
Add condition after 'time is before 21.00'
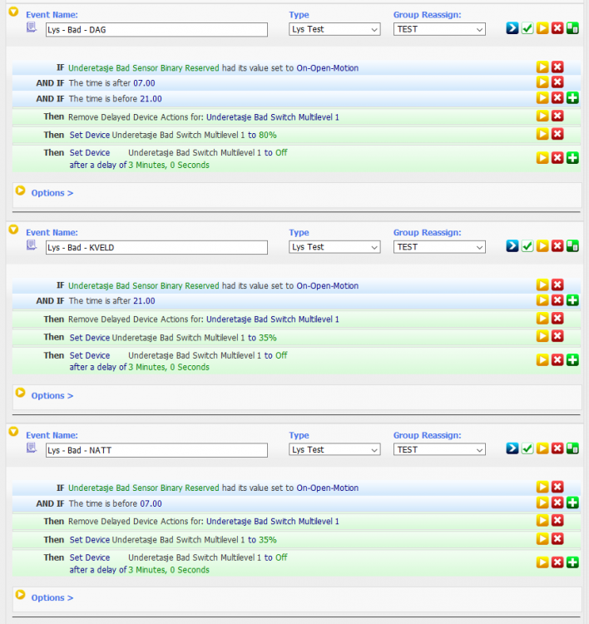click(x=572, y=98)
